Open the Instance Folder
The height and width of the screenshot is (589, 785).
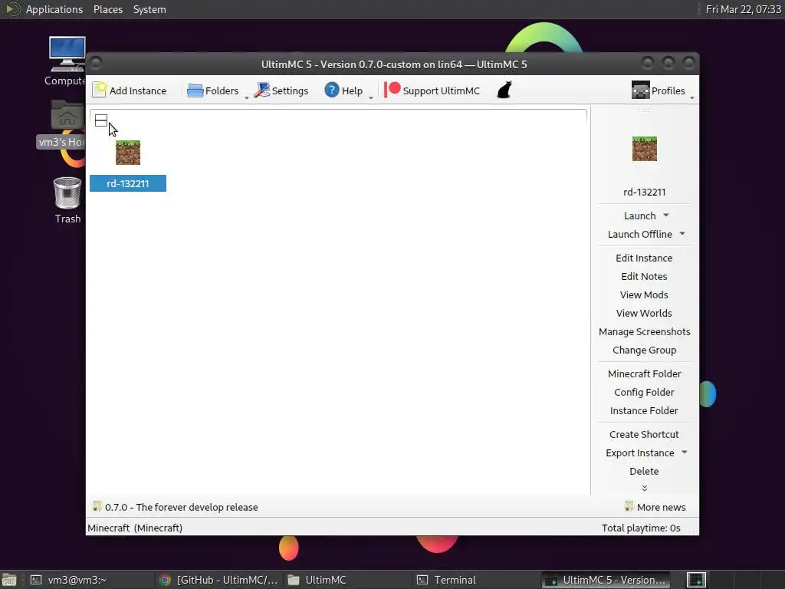click(x=644, y=411)
